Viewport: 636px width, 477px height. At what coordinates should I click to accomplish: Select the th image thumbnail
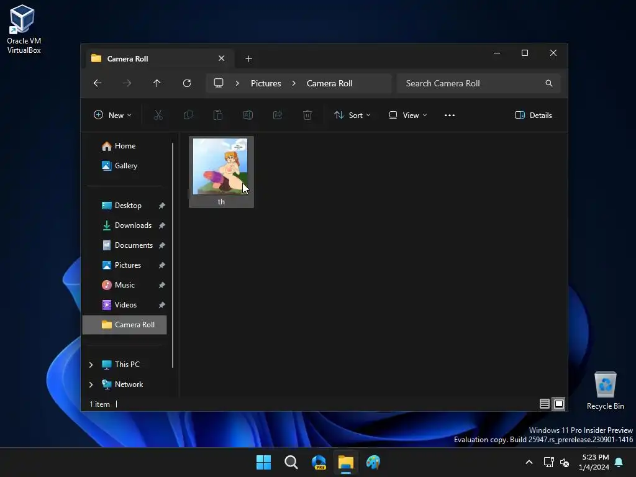click(221, 172)
